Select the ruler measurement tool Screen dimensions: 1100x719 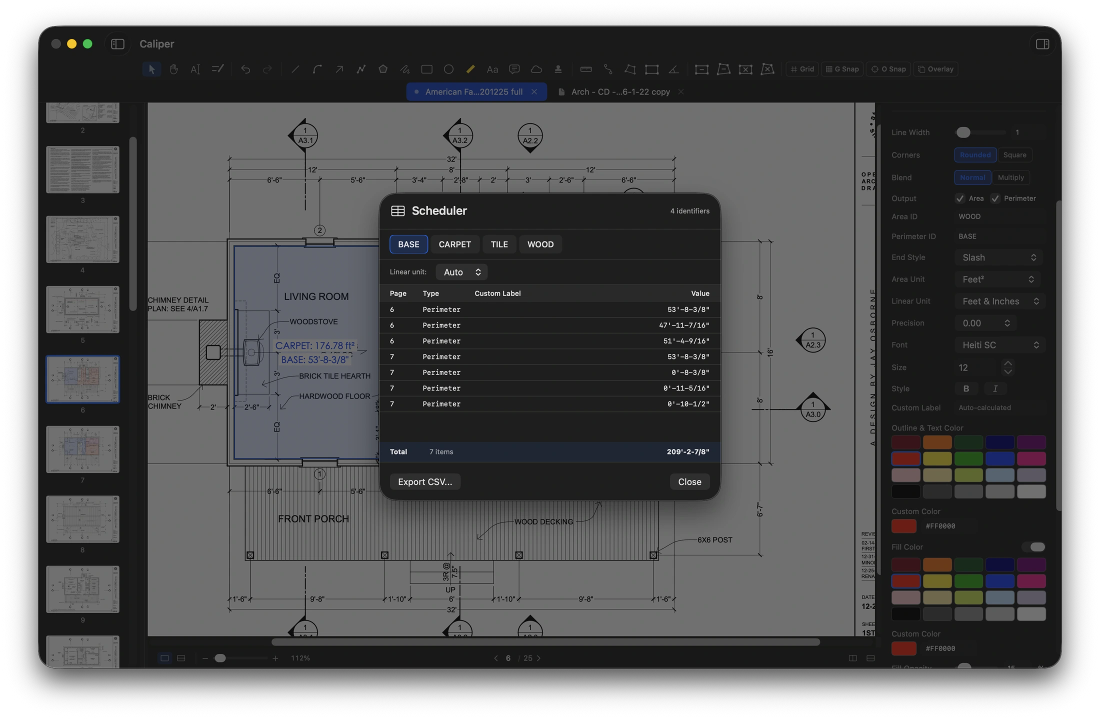point(586,69)
